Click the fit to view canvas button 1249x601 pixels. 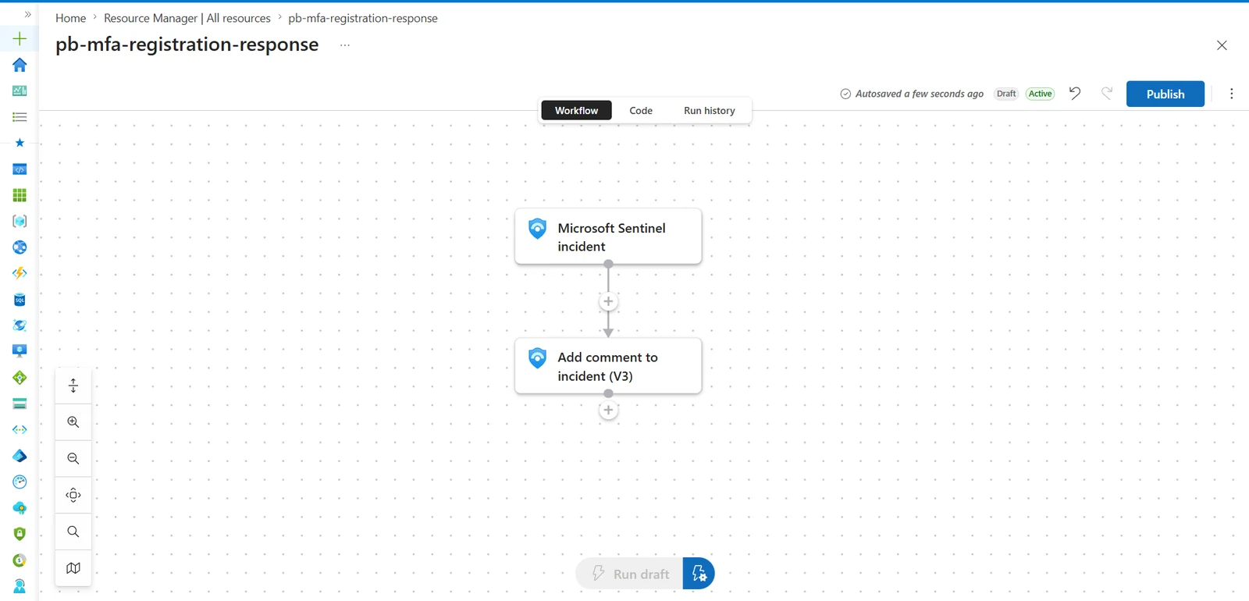click(73, 496)
